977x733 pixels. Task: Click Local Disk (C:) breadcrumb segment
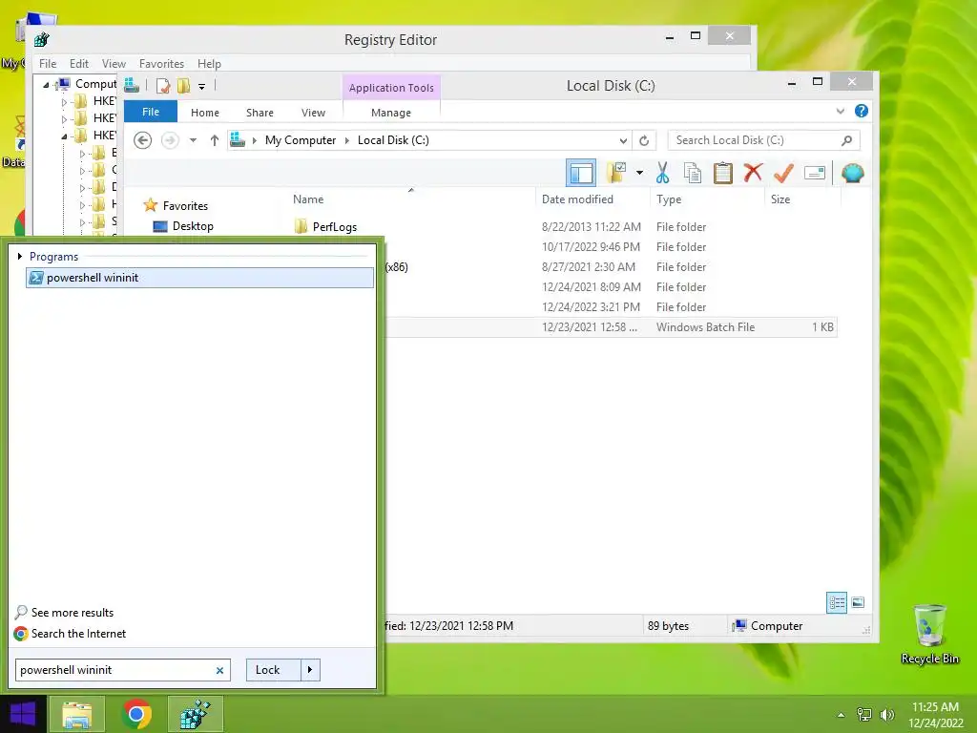[393, 140]
